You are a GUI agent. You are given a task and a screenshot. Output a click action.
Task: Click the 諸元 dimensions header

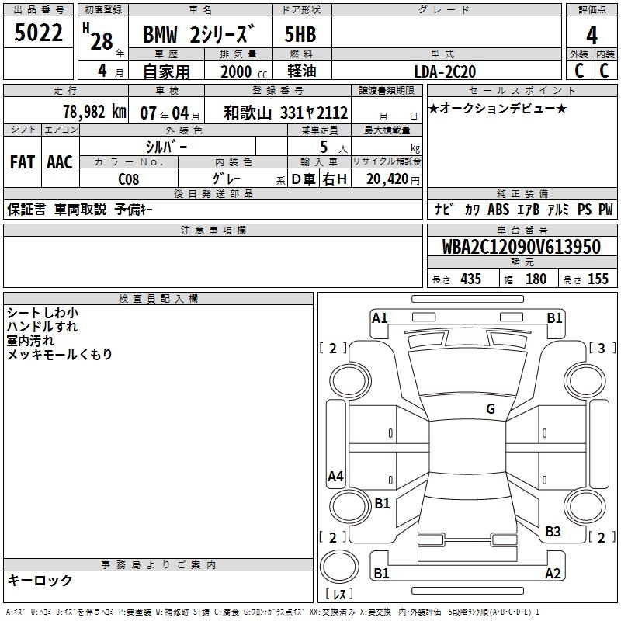(x=522, y=262)
